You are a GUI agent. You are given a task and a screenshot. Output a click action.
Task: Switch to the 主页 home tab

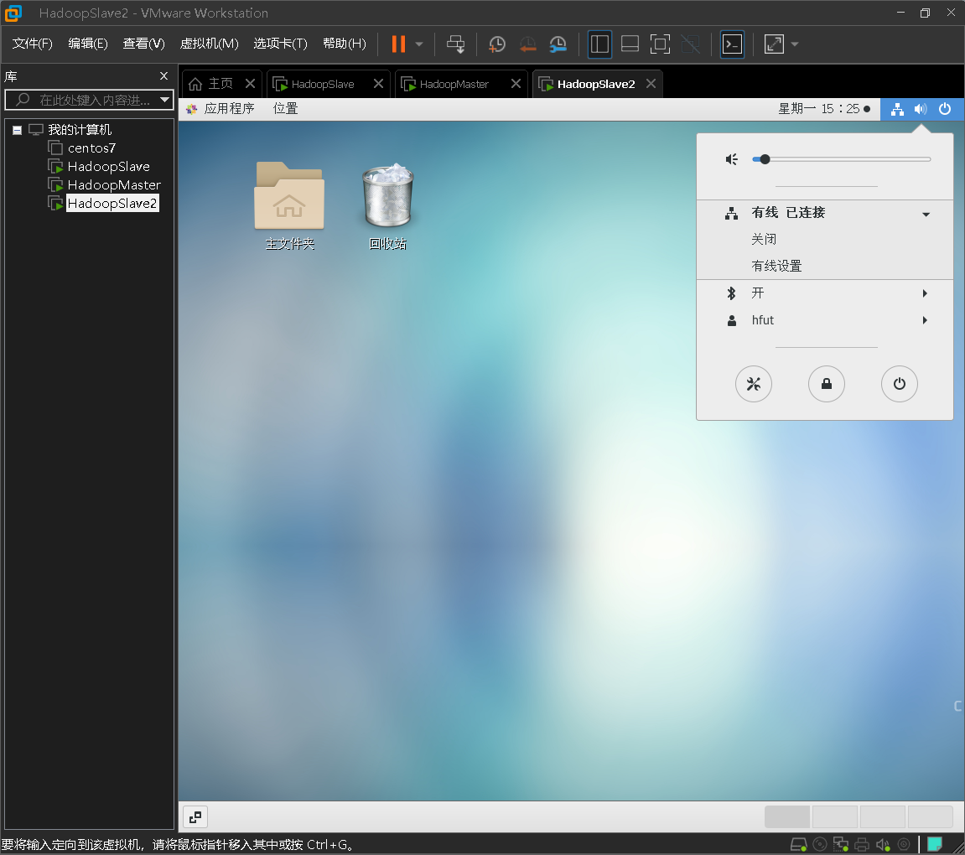(220, 84)
